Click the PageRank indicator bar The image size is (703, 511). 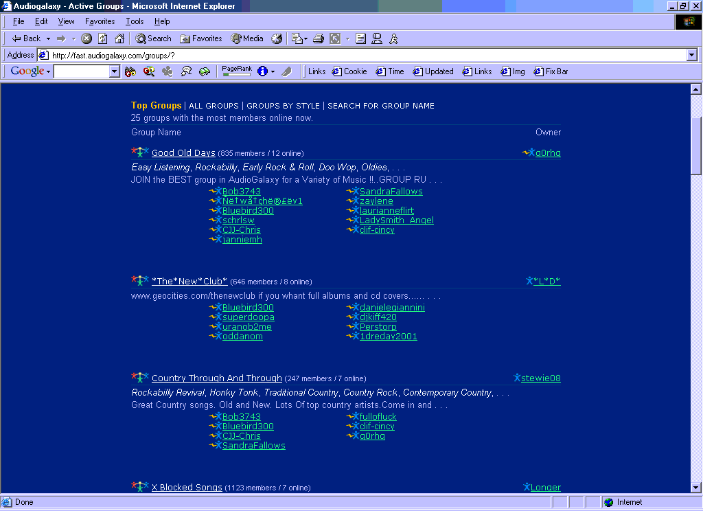[237, 71]
